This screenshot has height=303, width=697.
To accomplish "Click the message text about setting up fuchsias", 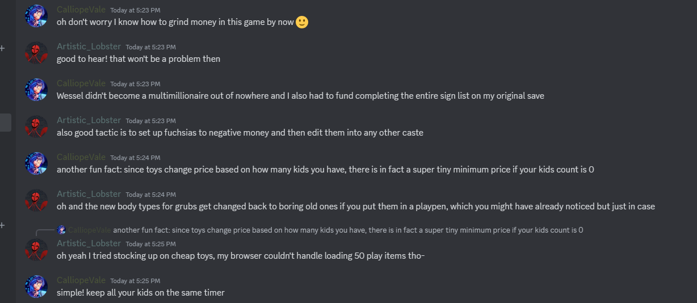I will 240,133.
